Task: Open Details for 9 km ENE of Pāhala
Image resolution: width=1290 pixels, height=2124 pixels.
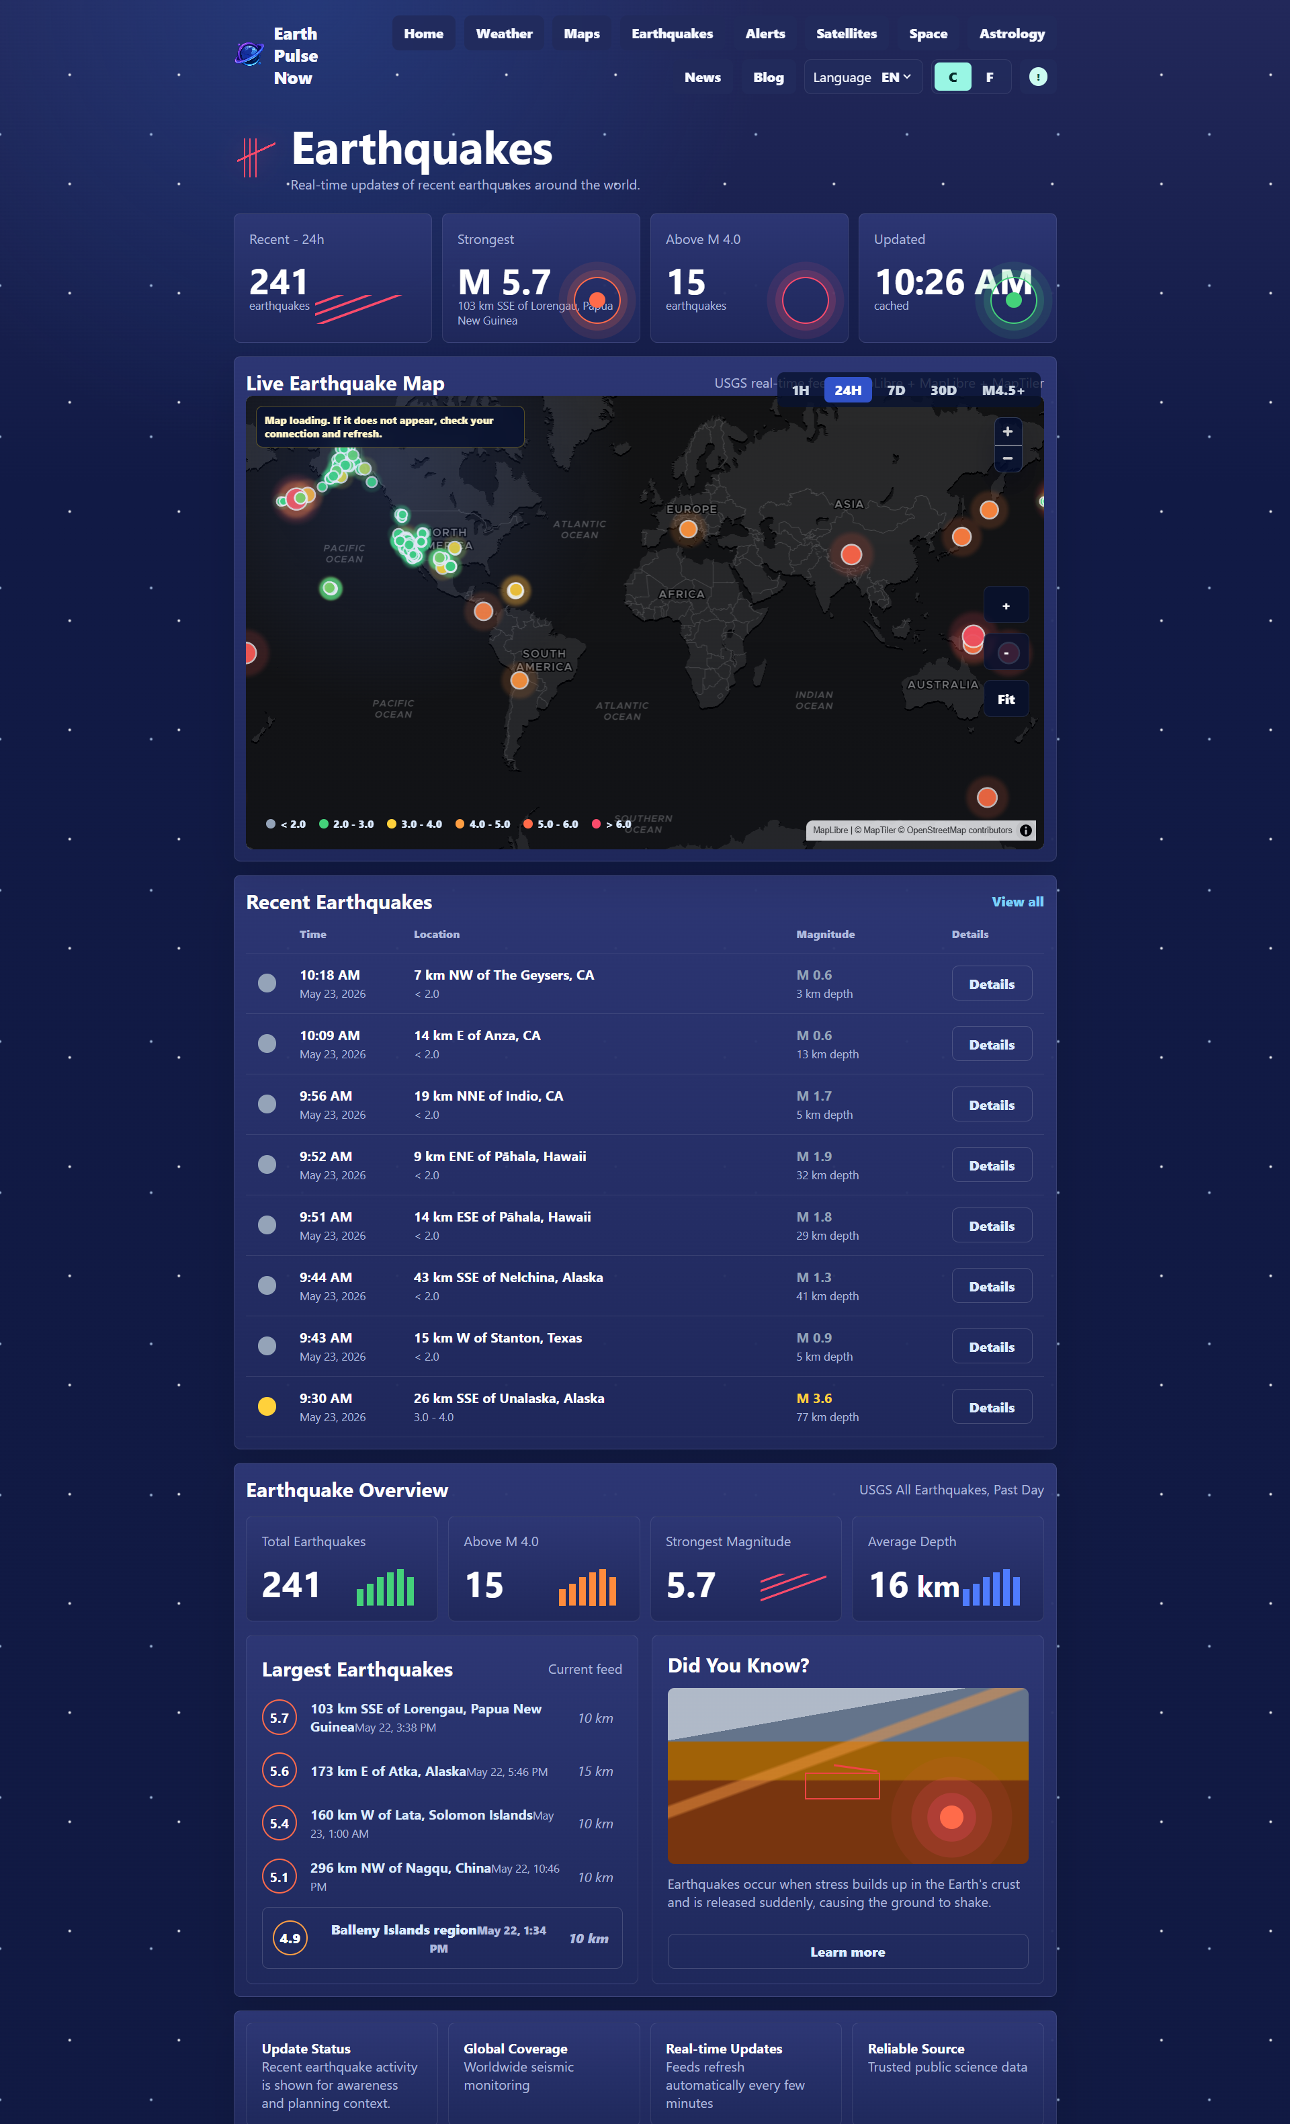Action: coord(991,1164)
